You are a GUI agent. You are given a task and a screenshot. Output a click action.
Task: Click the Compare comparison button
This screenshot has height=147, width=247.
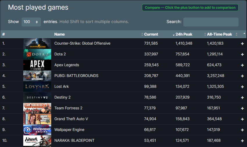(x=190, y=8)
